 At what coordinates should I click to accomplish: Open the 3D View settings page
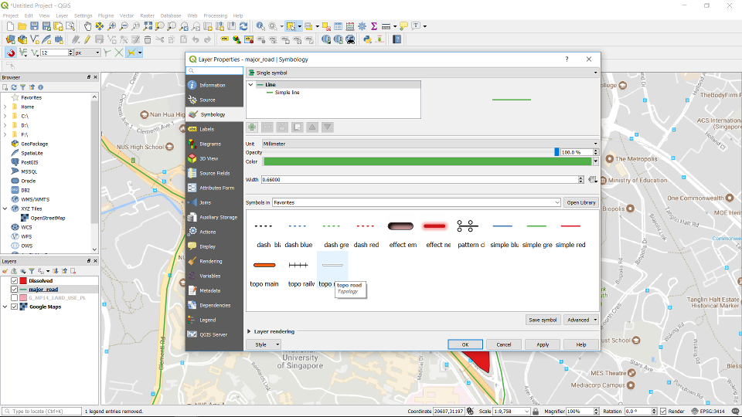coord(208,158)
